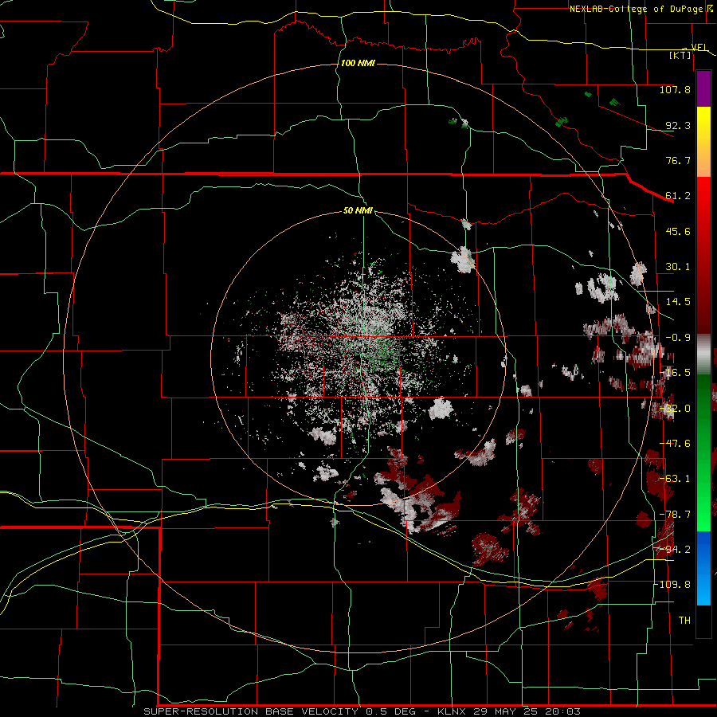Select the 76.7 legend value
This screenshot has height=717, width=717.
678,160
